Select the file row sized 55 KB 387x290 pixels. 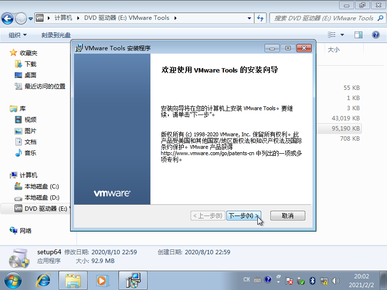(x=352, y=88)
